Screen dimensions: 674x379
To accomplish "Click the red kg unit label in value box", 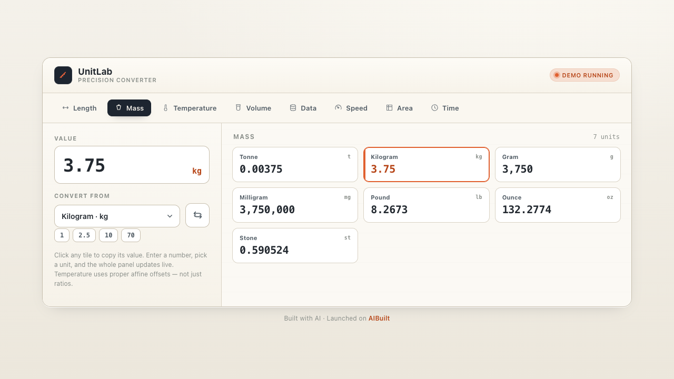I will 197,171.
